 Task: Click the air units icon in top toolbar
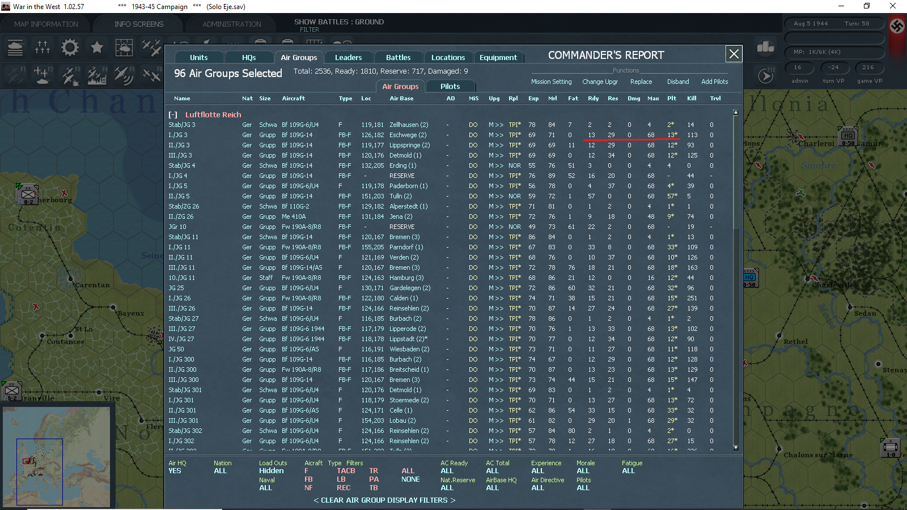151,48
